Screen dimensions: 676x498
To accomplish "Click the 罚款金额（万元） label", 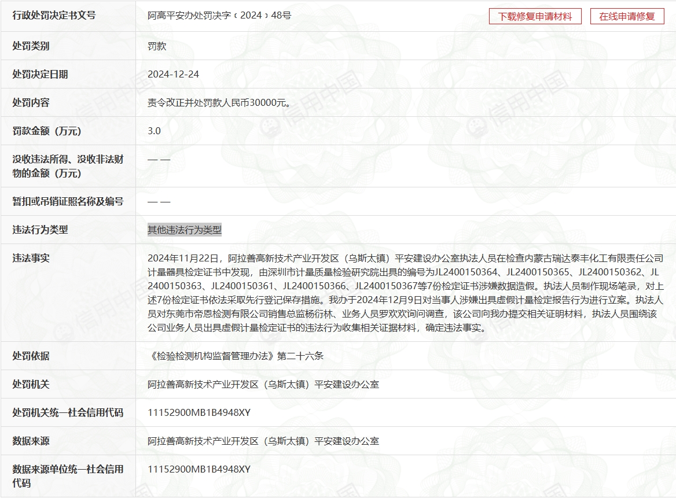I will [x=46, y=131].
